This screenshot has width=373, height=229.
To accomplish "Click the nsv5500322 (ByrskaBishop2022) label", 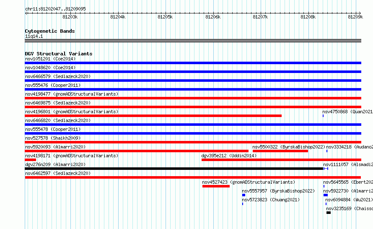I will pyautogui.click(x=289, y=147).
